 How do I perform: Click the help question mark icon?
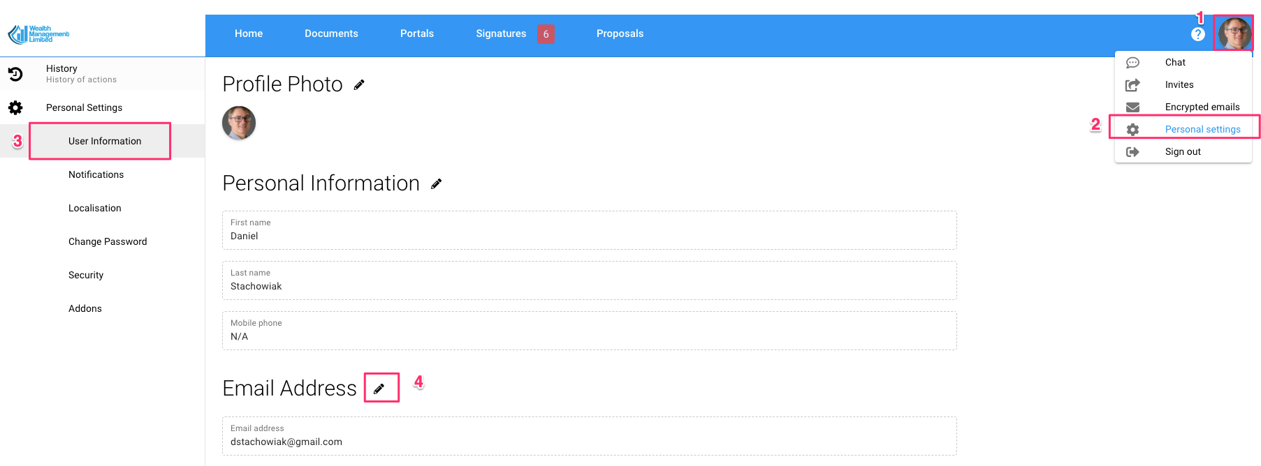[1197, 34]
